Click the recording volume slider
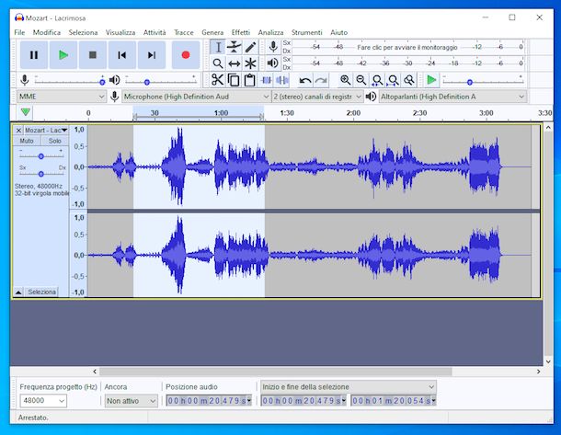This screenshot has height=435, width=561. click(x=70, y=82)
